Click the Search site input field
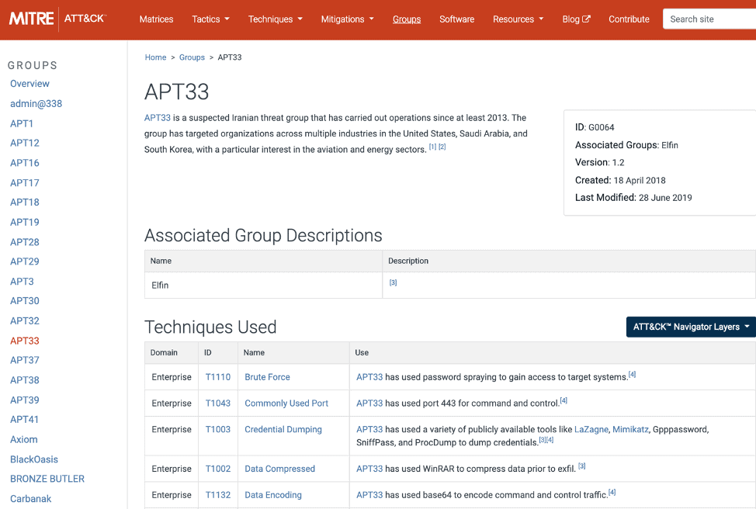This screenshot has width=756, height=509. (709, 19)
